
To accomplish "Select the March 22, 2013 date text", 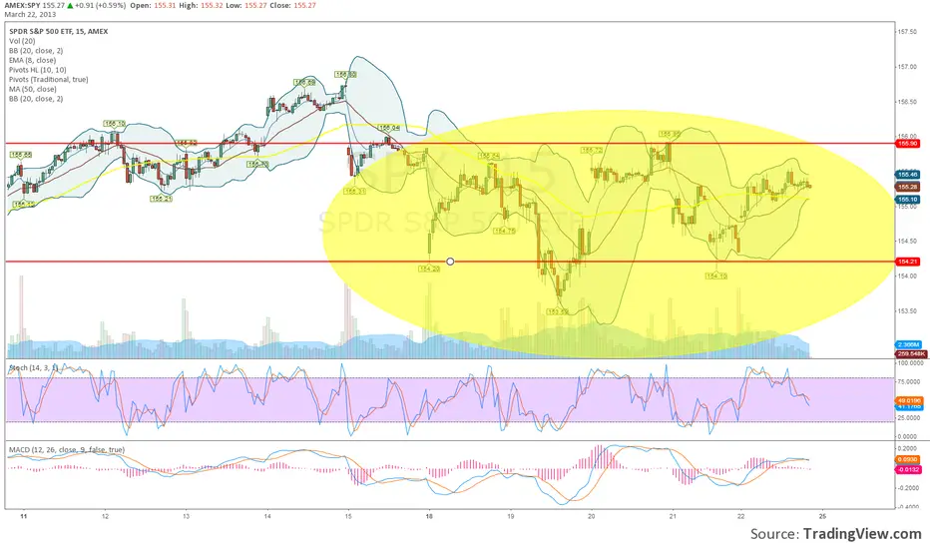I will [x=30, y=14].
